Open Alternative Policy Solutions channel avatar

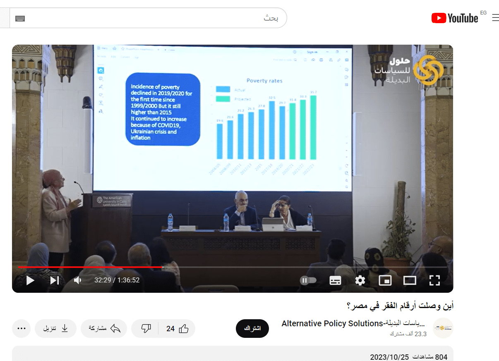click(443, 328)
